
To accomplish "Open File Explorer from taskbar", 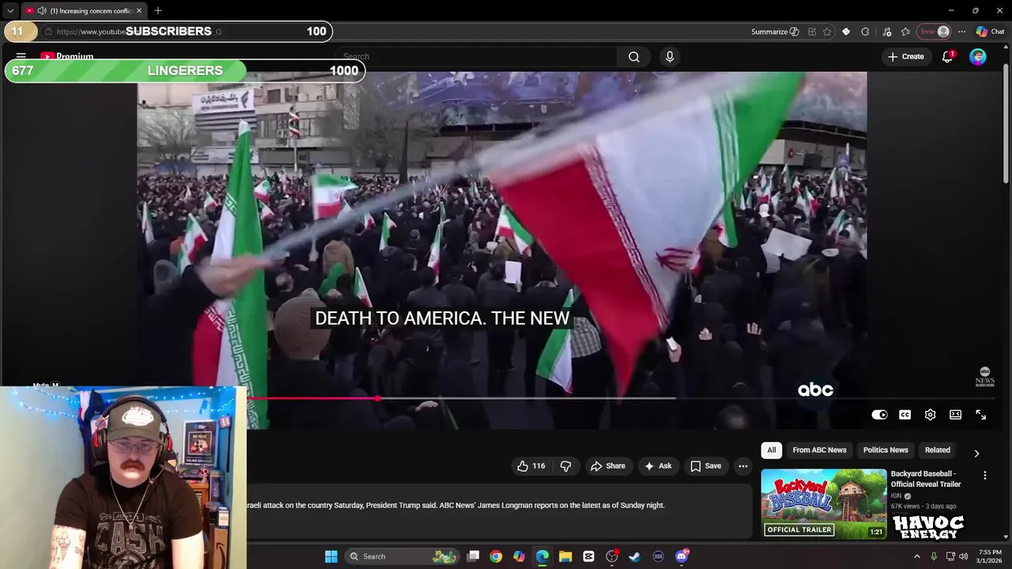I will pyautogui.click(x=565, y=556).
